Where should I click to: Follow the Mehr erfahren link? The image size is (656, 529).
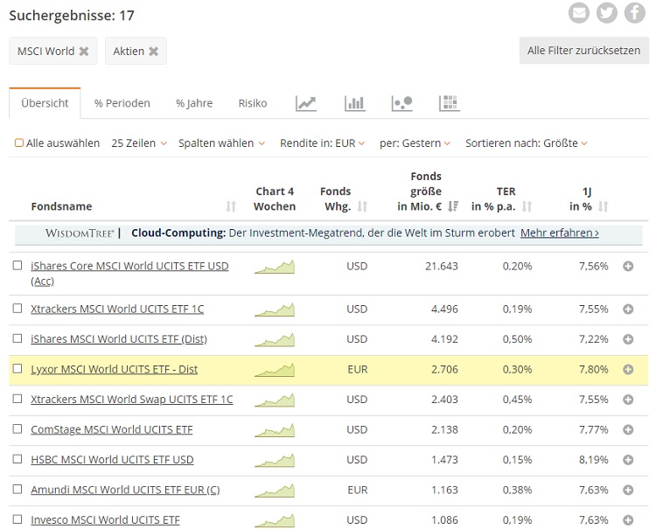pos(560,233)
